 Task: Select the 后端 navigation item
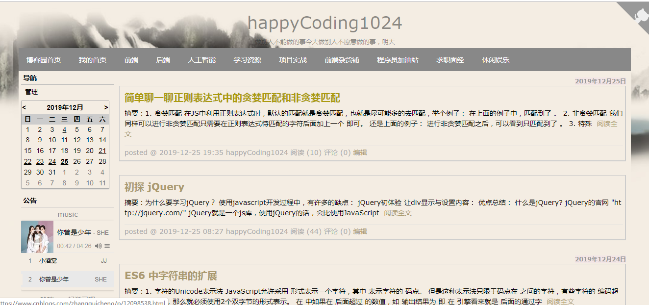(x=163, y=60)
